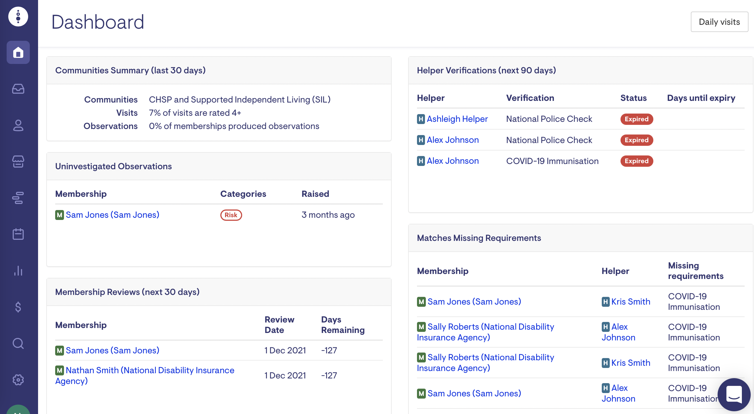The height and width of the screenshot is (414, 754).
Task: Open the storefront sidebar icon
Action: pyautogui.click(x=18, y=162)
